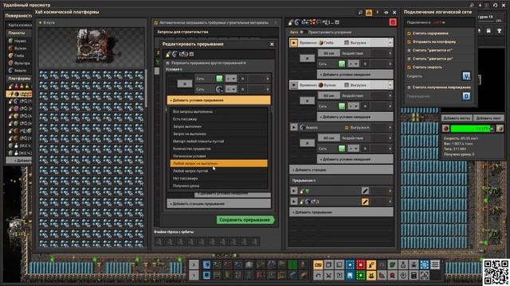Click the search icon in hub window header
This screenshot has height=286, width=510.
(x=360, y=13)
